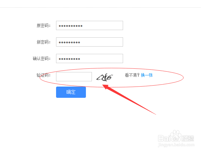Click the 看不清? text
The image size is (206, 152).
[132, 75]
